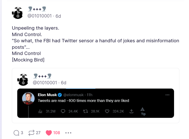Open the quoted post author's avatar
Screen dimensions: 189x139
tap(23, 79)
